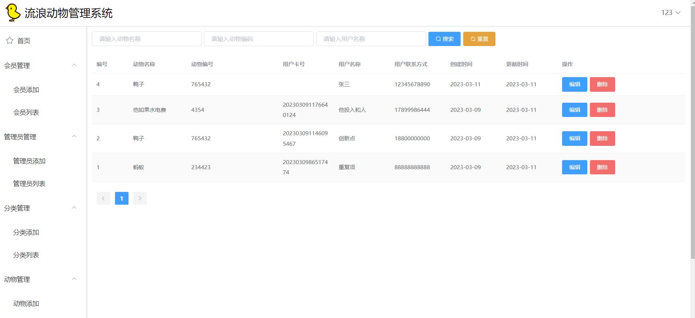Screen dimensions: 695x318
Task: Delete the row for 他如果水电费
Action: pyautogui.click(x=602, y=110)
